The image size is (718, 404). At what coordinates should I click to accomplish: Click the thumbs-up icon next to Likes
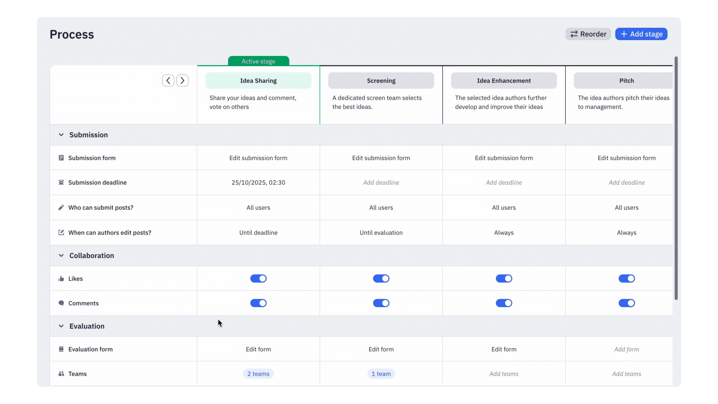coord(61,278)
